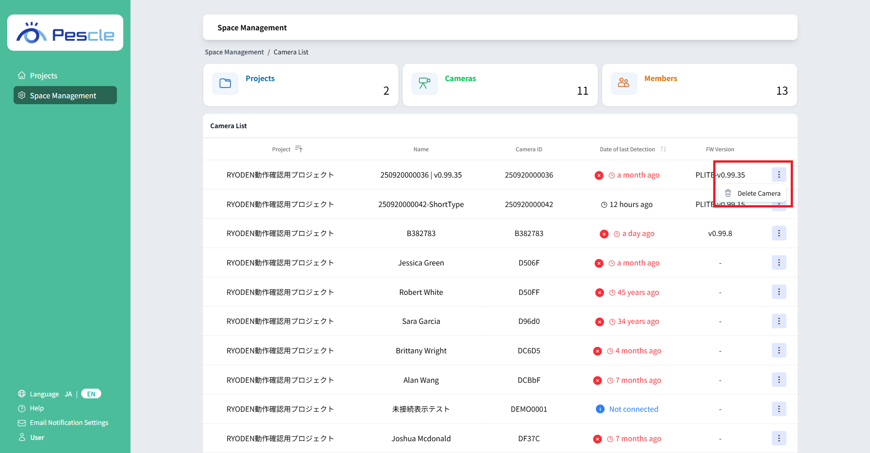Image resolution: width=870 pixels, height=453 pixels.
Task: Click the Members people icon
Action: click(623, 83)
